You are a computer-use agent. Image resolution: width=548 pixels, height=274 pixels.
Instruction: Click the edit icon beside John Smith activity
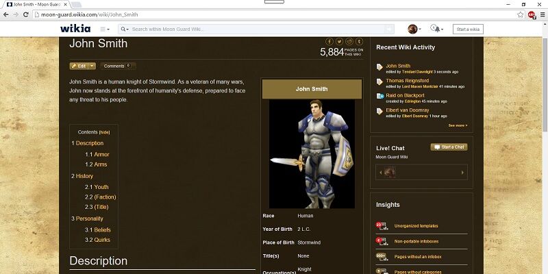point(379,67)
